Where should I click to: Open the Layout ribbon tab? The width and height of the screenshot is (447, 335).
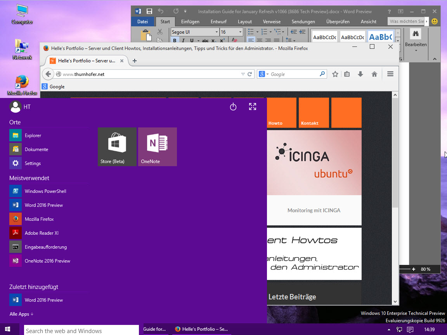[x=244, y=22]
